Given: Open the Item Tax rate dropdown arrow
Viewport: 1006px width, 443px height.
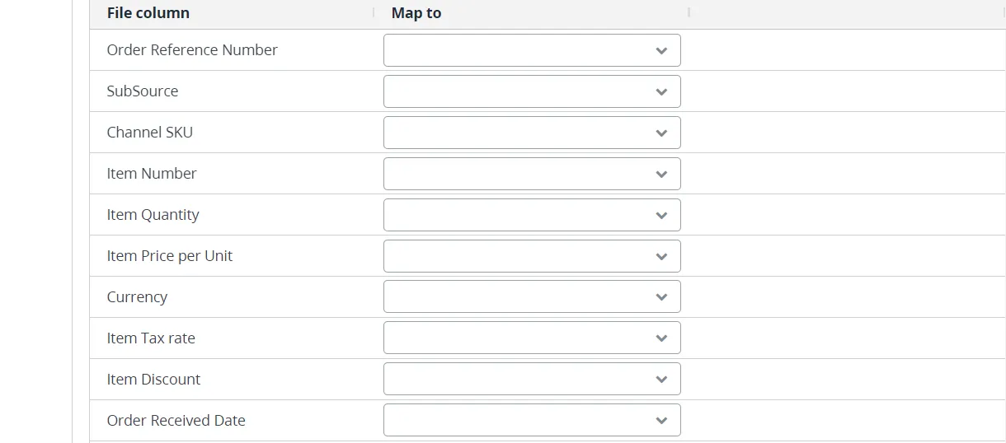Looking at the screenshot, I should (661, 338).
